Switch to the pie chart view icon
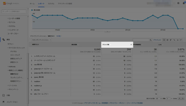This screenshot has height=106, width=186. click(167, 40)
